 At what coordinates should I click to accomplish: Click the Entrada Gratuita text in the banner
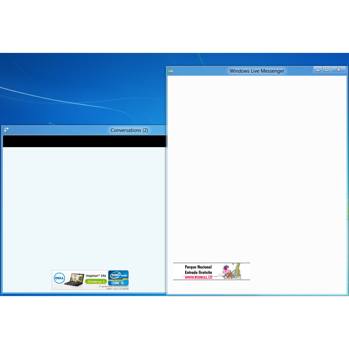click(198, 272)
